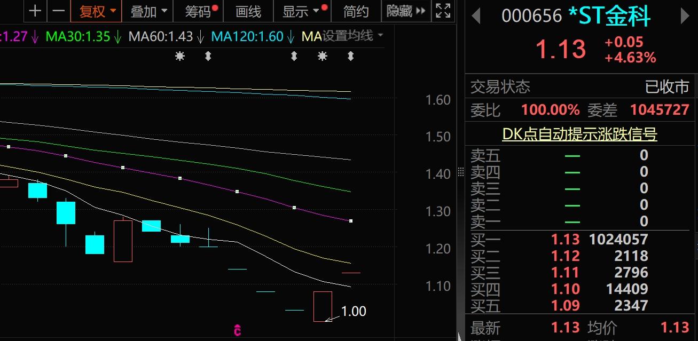698x341 pixels.
Task: Click 隐藏 to hide the side panel
Action: pyautogui.click(x=406, y=11)
